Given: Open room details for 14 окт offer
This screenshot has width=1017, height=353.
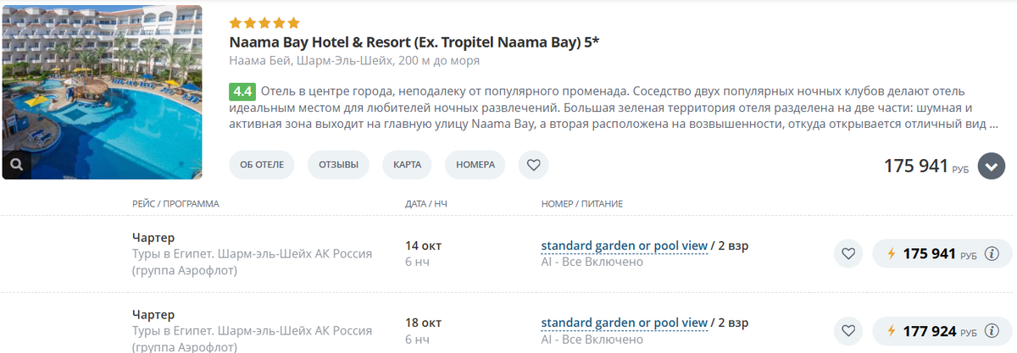Looking at the screenshot, I should tap(624, 246).
